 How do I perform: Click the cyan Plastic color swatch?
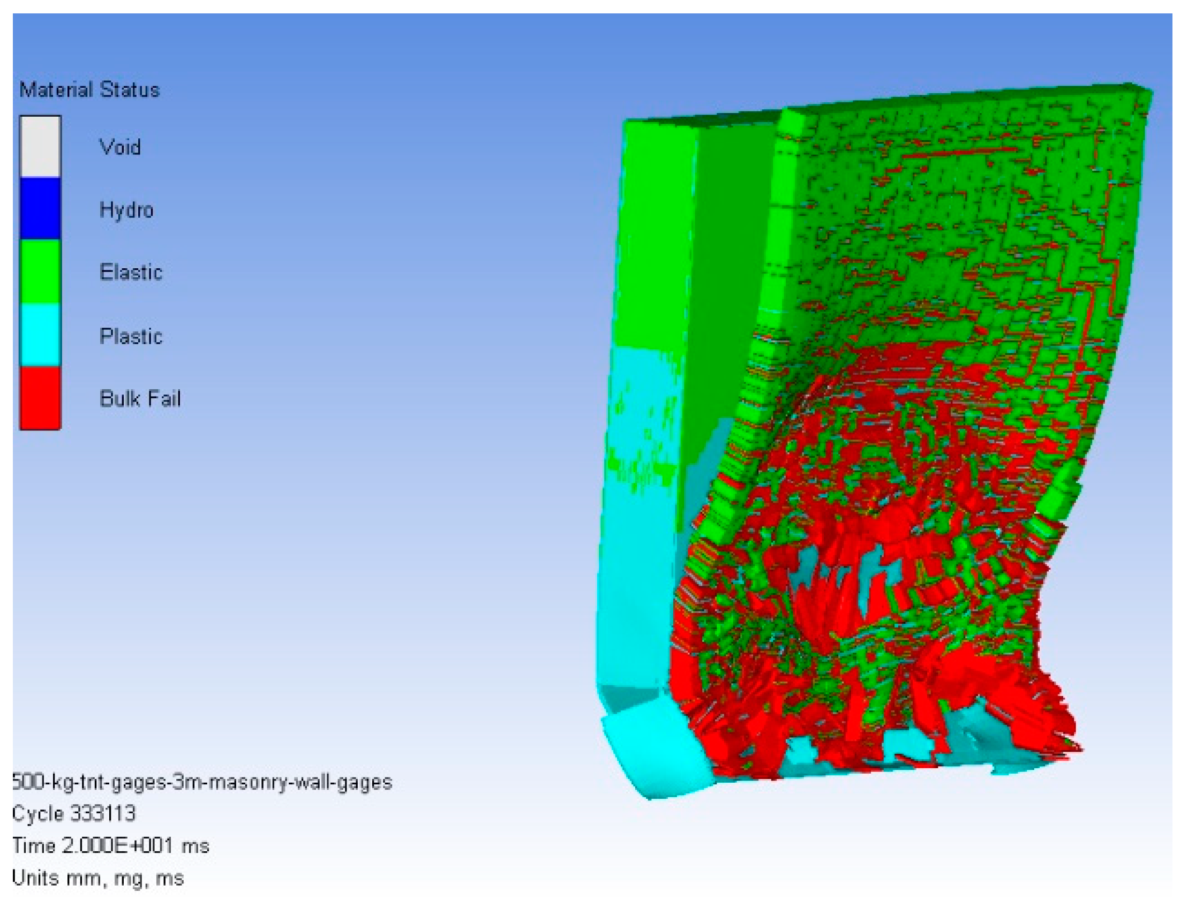(x=40, y=335)
